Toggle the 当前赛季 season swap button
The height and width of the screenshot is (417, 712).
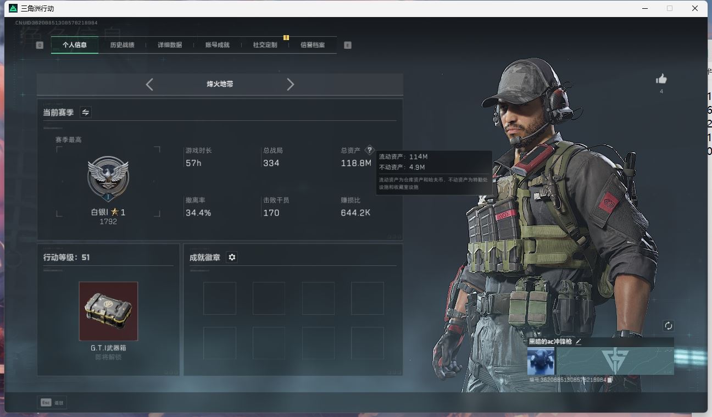[86, 112]
